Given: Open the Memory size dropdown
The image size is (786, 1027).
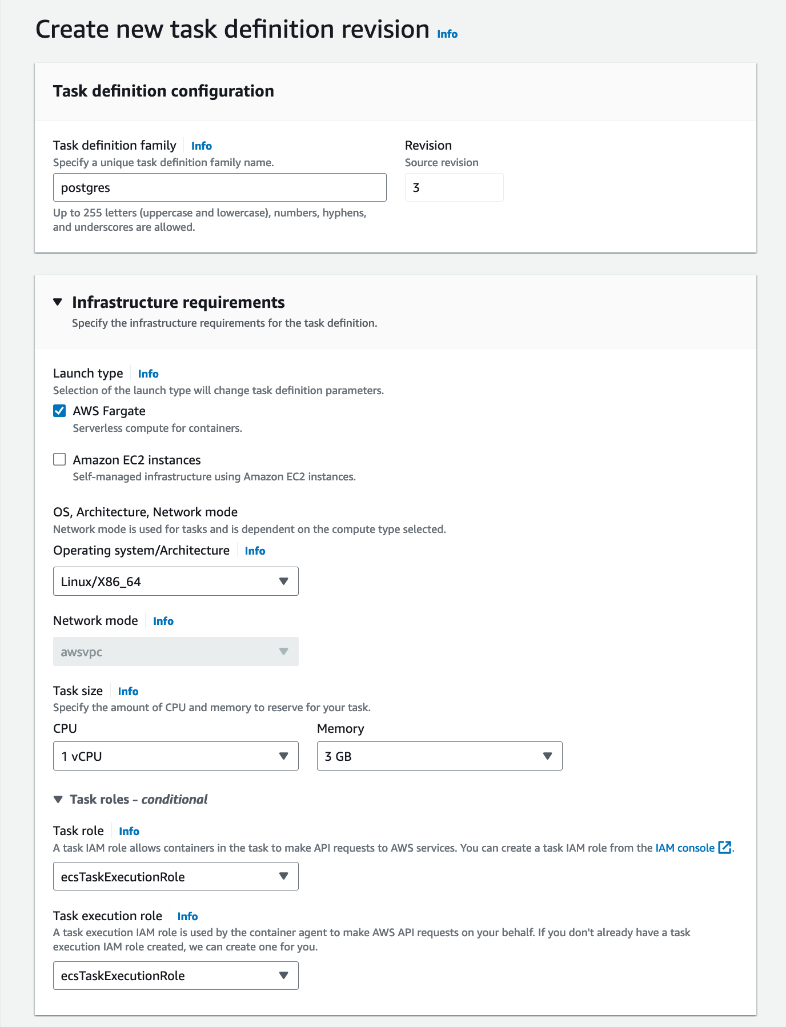Looking at the screenshot, I should [439, 756].
